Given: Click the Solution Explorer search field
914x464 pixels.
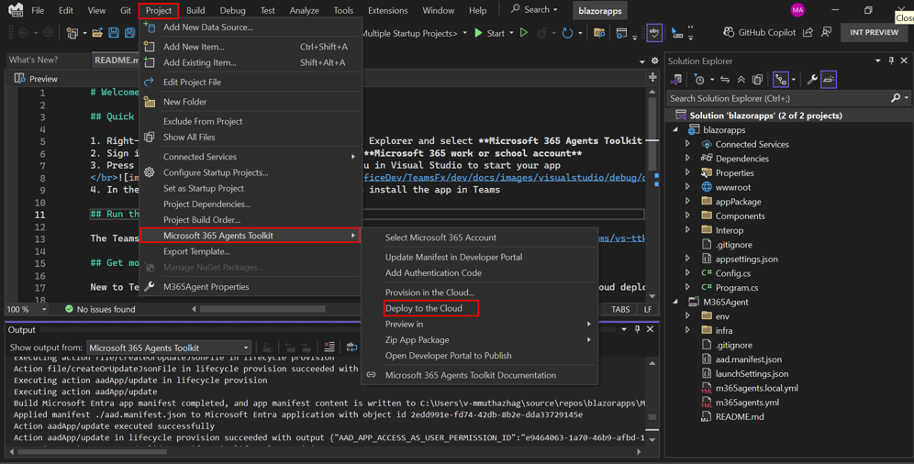Looking at the screenshot, I should tap(778, 98).
